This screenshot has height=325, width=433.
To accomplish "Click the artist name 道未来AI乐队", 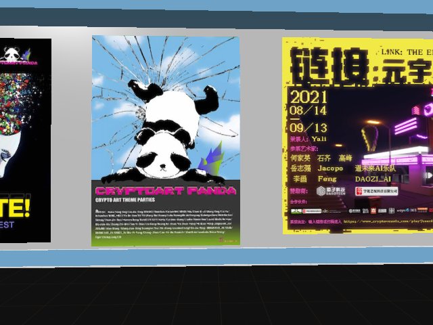I will (375, 169).
